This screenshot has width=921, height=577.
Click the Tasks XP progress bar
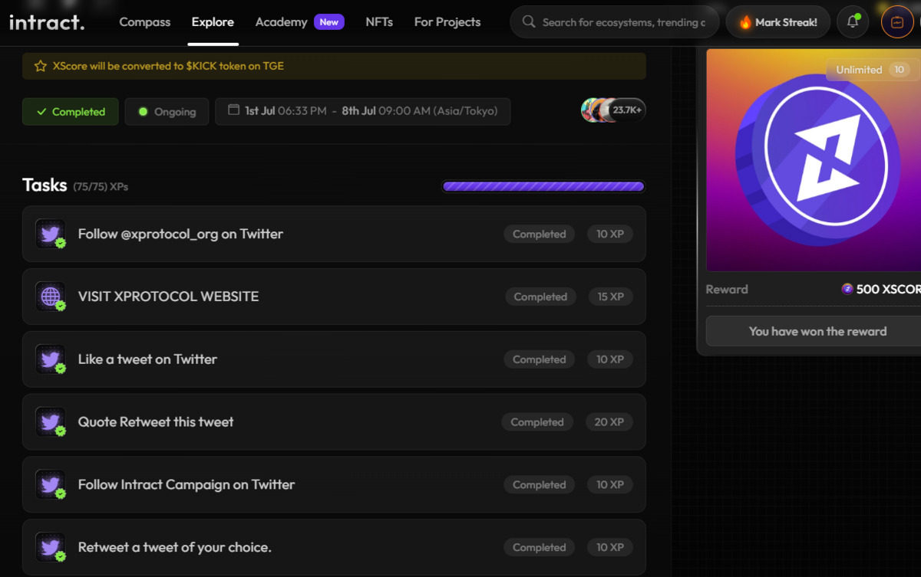pos(543,186)
